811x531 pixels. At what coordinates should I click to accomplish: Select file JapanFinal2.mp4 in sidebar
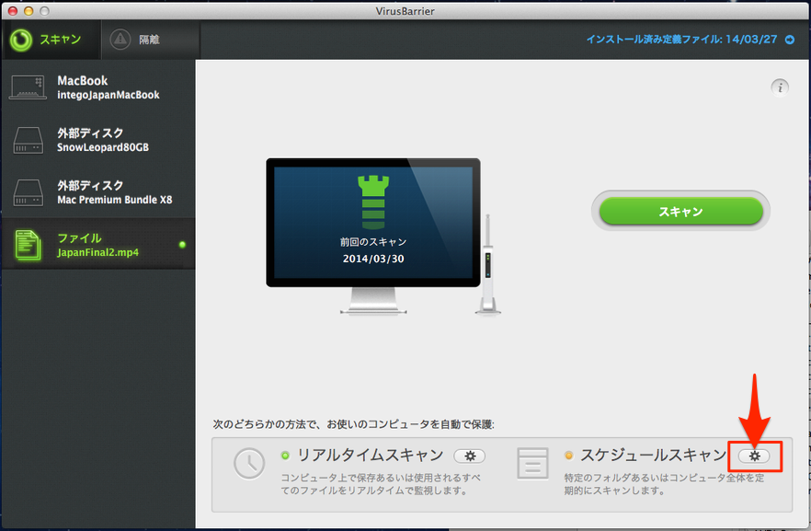98,244
